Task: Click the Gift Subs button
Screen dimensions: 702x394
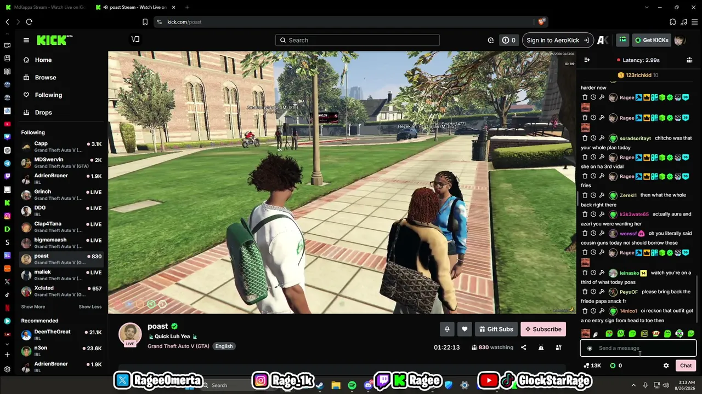Action: tap(496, 329)
